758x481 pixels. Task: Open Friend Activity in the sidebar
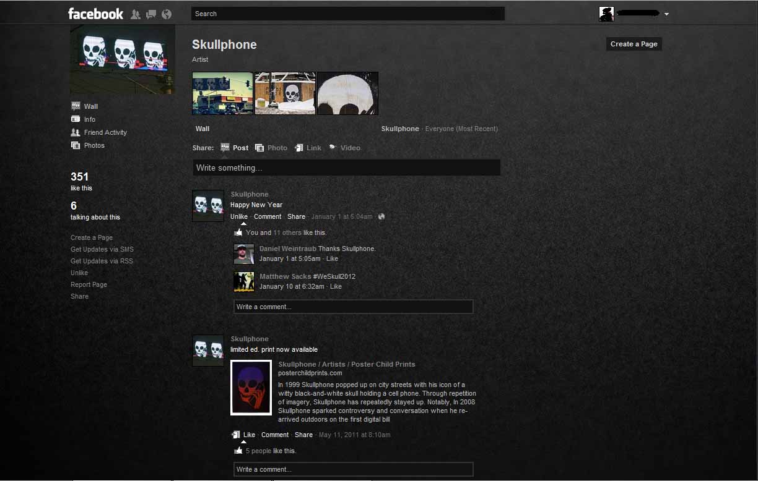(105, 132)
